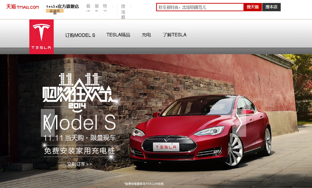Follow the 立刻订车>> order link
Screen dimensions: 312x188
pos(79,164)
